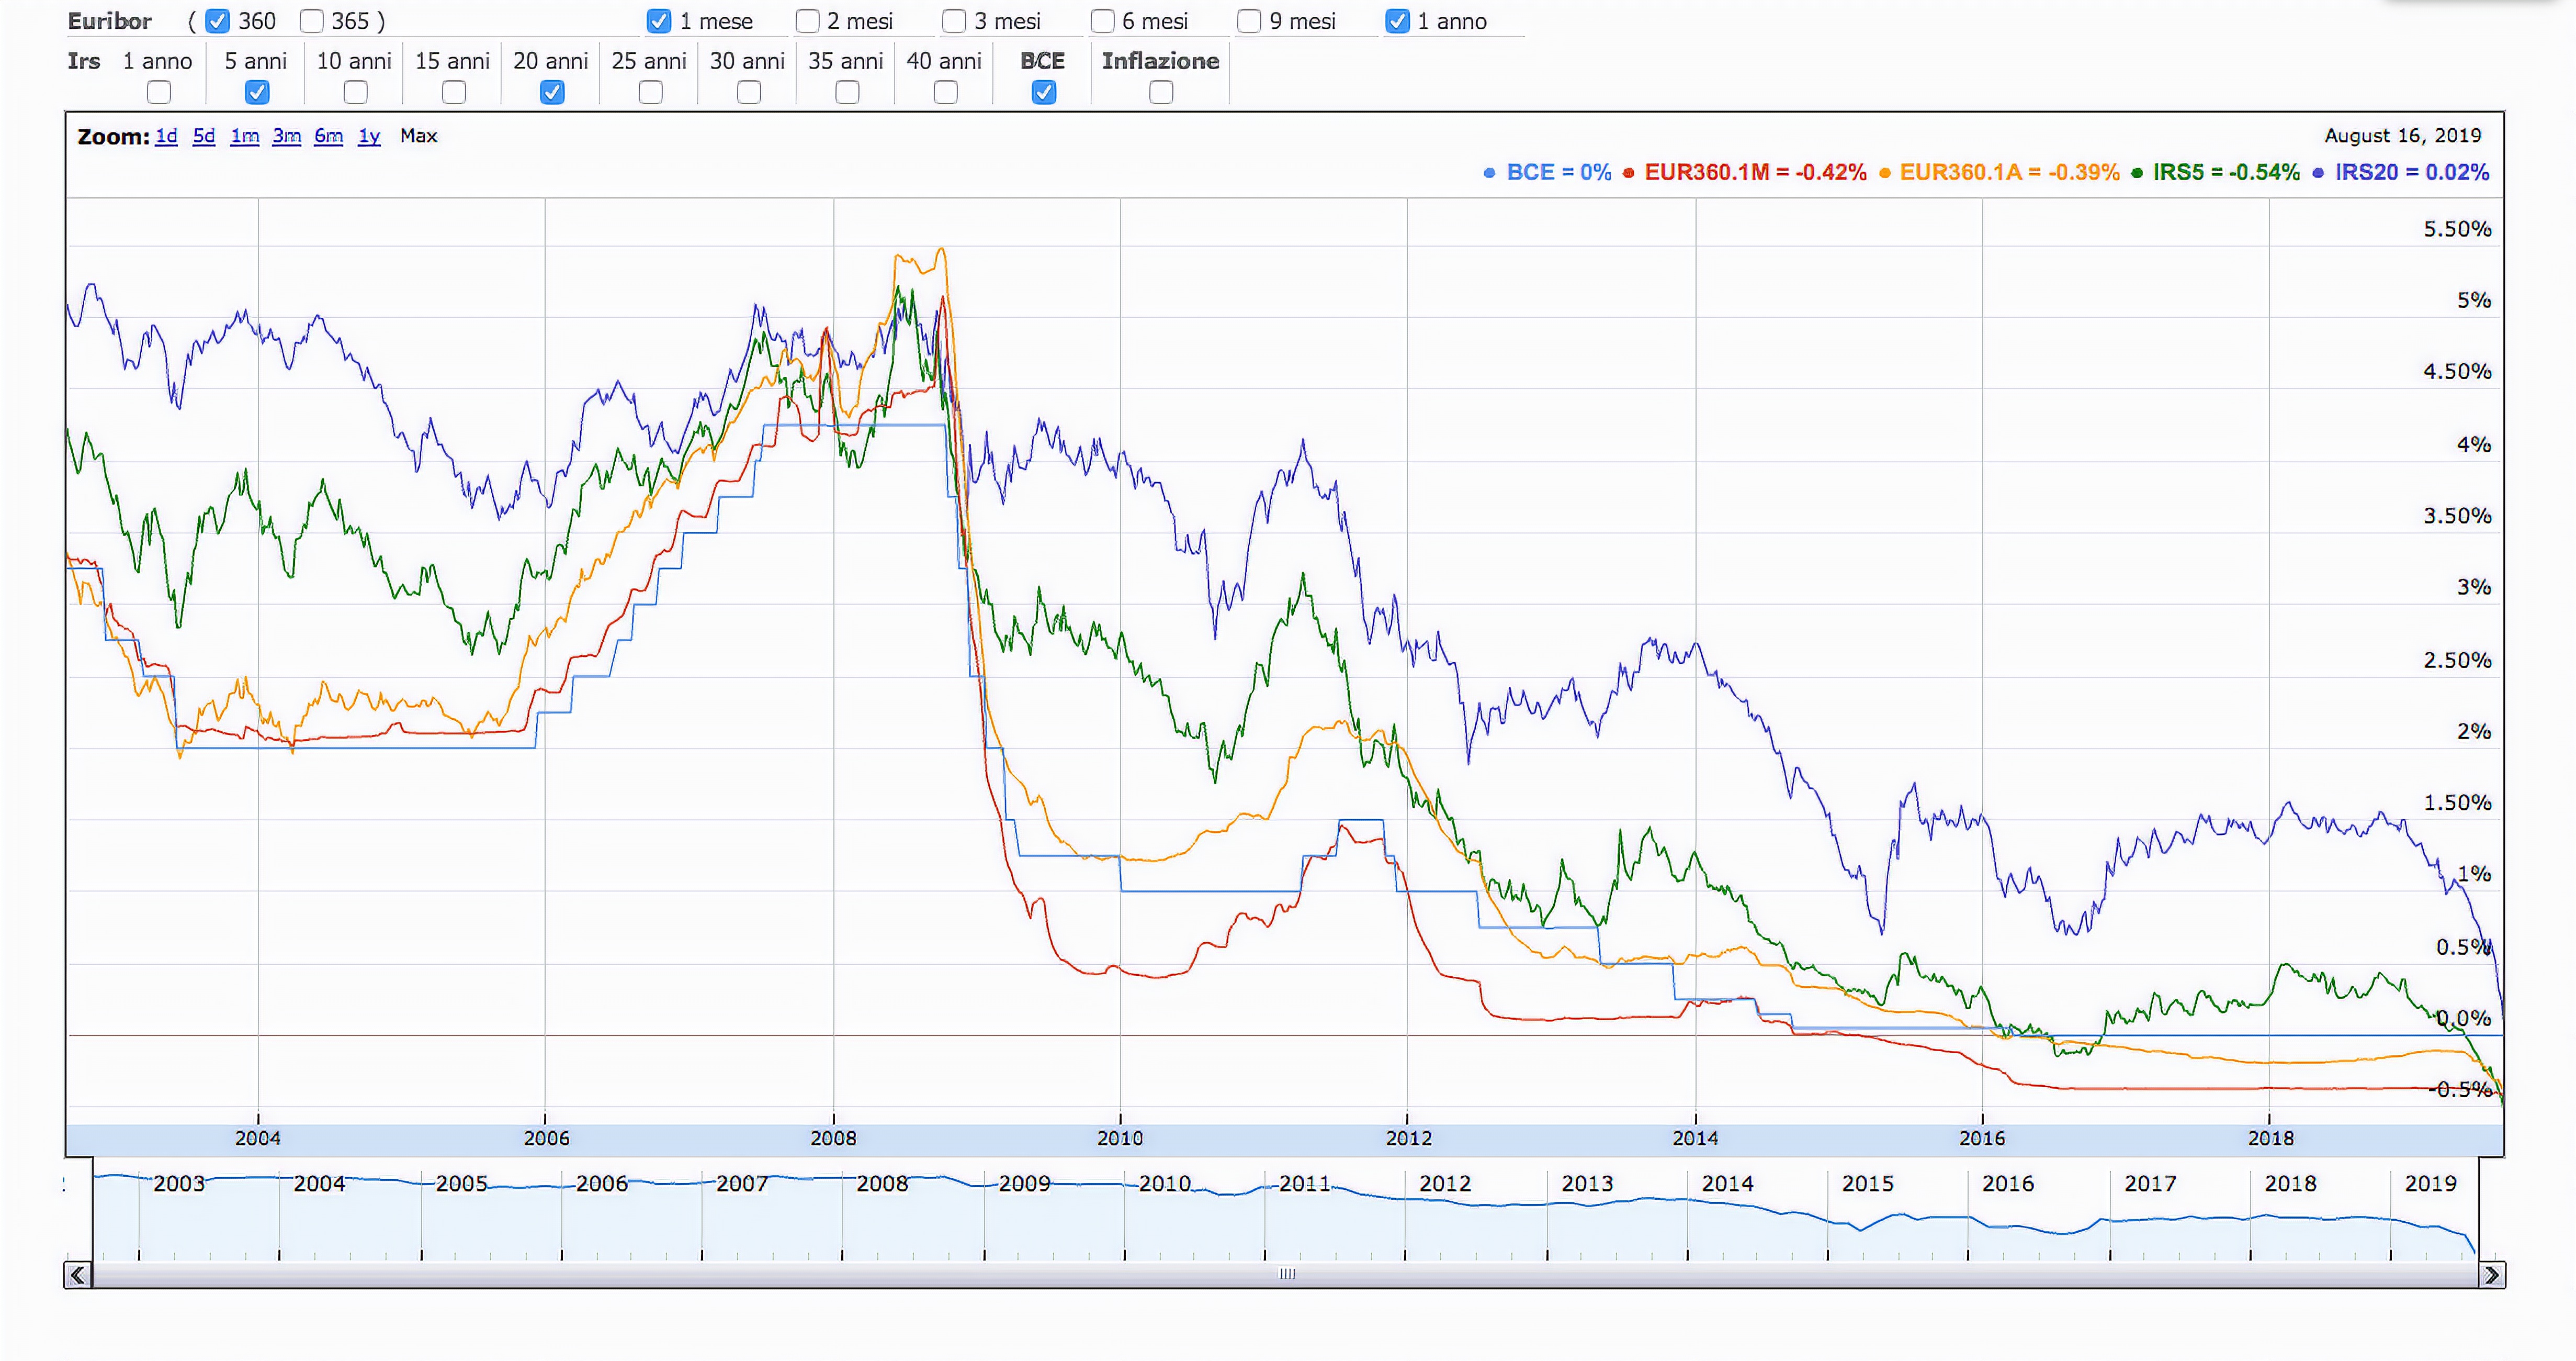The height and width of the screenshot is (1361, 2576).
Task: Click the IRS5 green legend dot
Action: point(2137,173)
